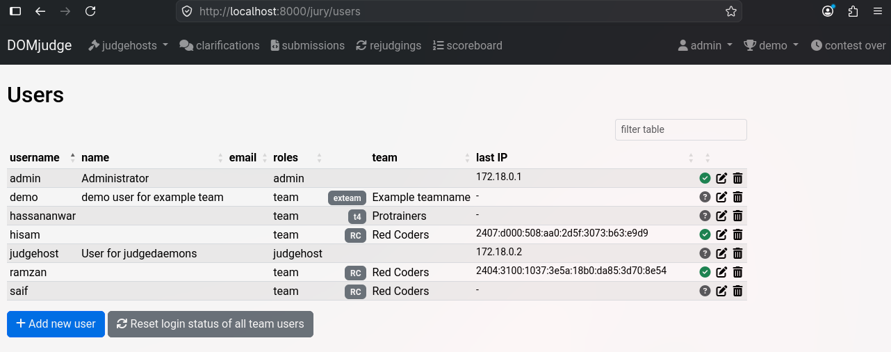Open the browser extensions icon
The width and height of the screenshot is (891, 352).
pos(853,11)
